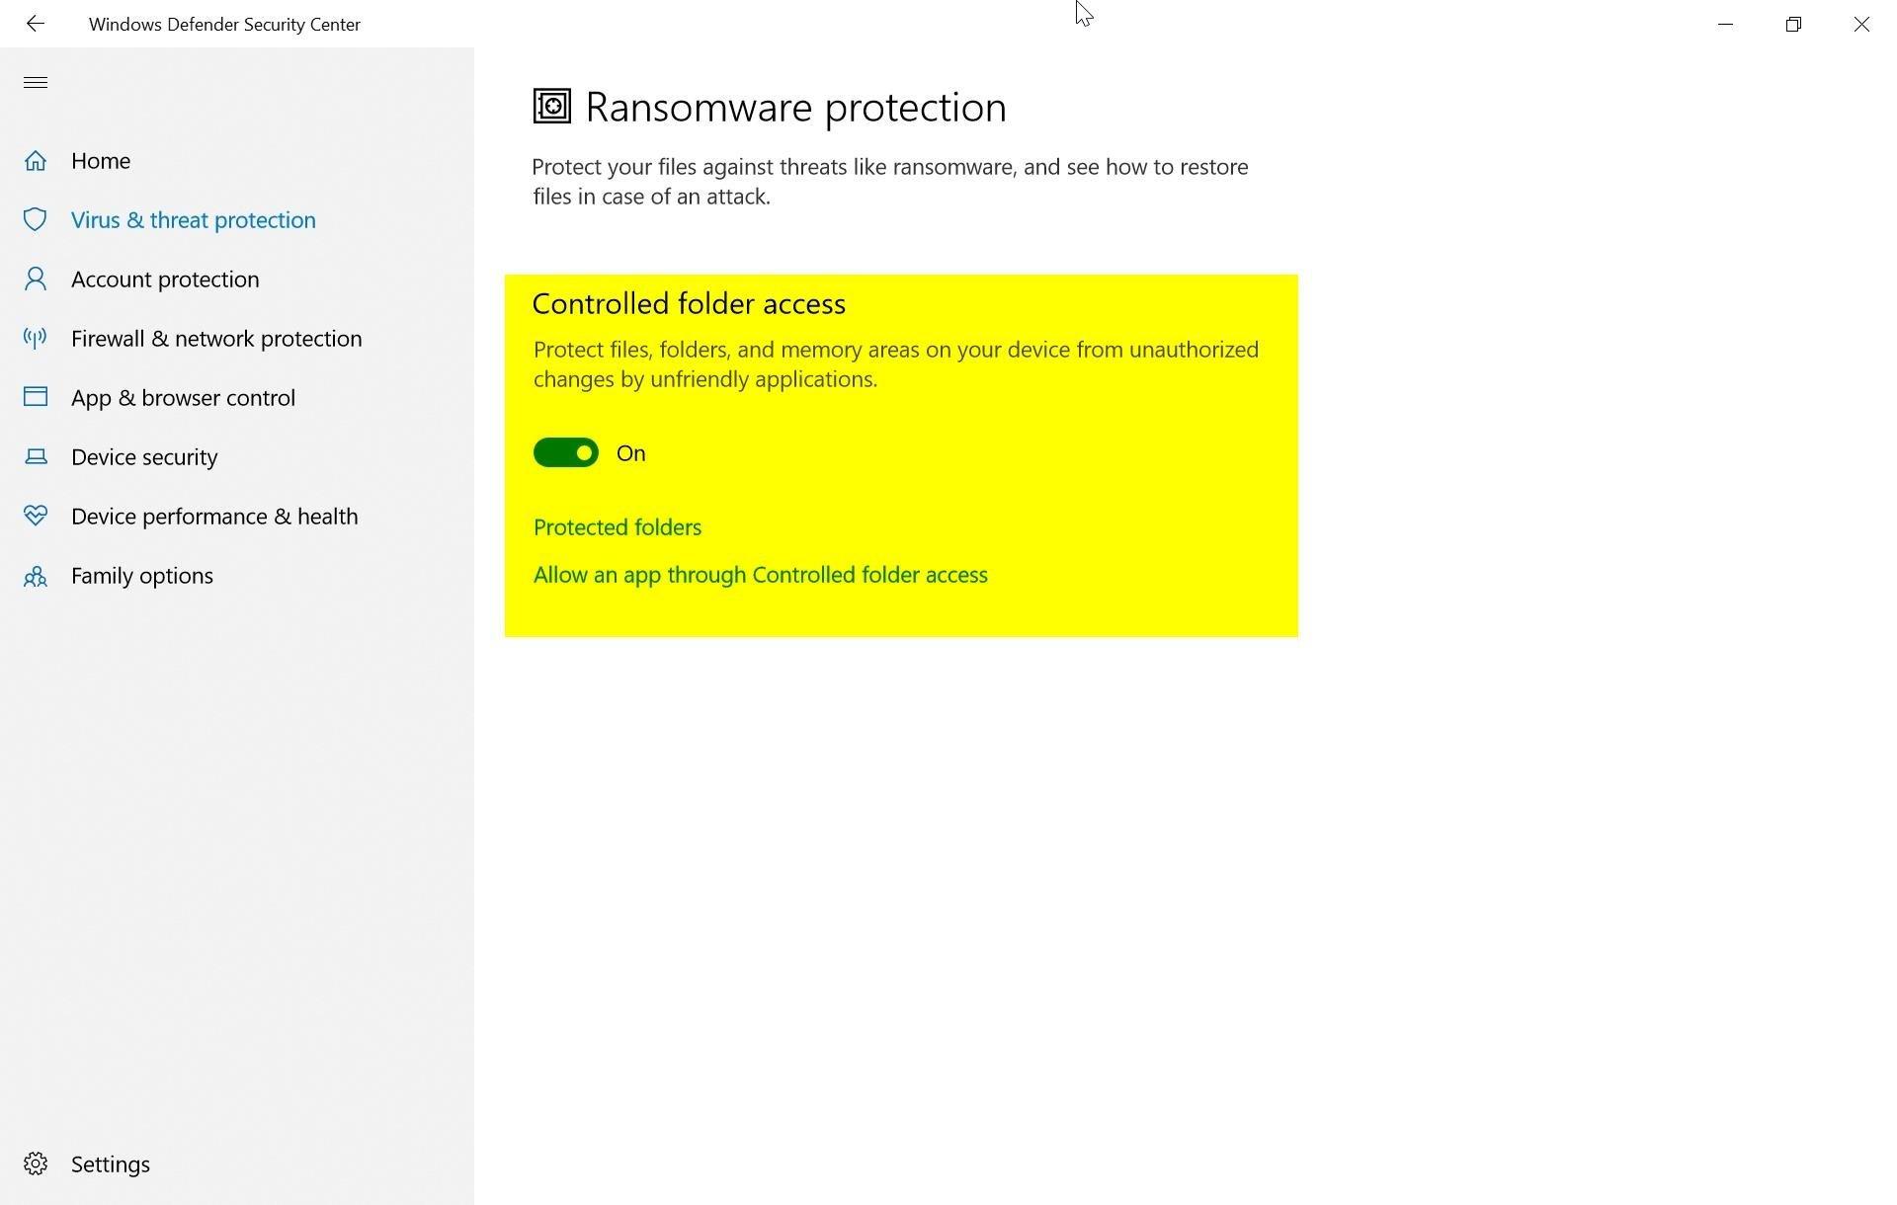Click the Family options people icon
The image size is (1897, 1205).
pyautogui.click(x=36, y=575)
